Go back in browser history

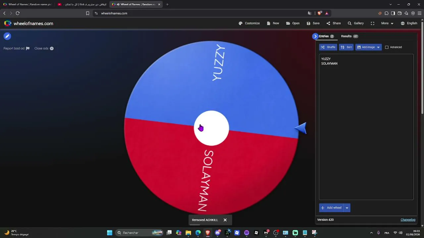tap(4, 13)
